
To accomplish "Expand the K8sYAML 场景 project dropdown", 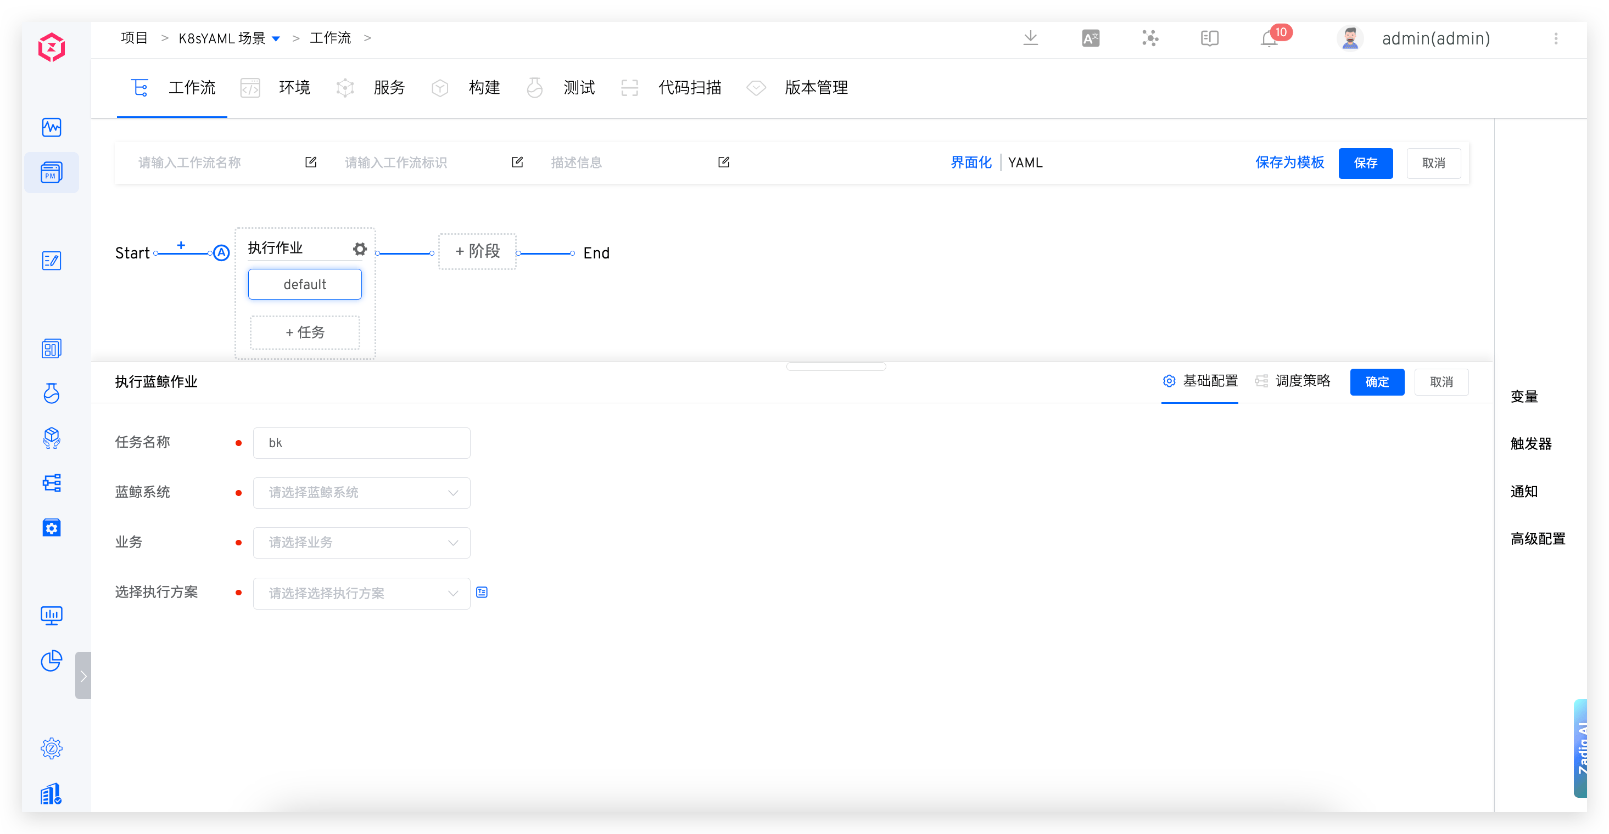I will (276, 39).
